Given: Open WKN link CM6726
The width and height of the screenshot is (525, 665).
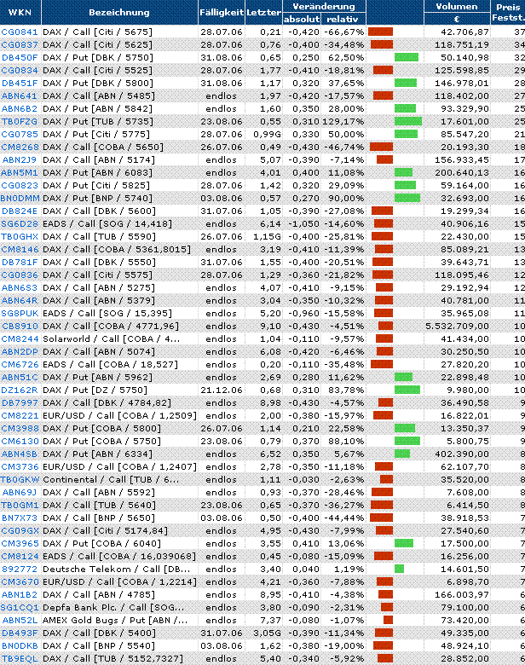Looking at the screenshot, I should pyautogui.click(x=20, y=364).
